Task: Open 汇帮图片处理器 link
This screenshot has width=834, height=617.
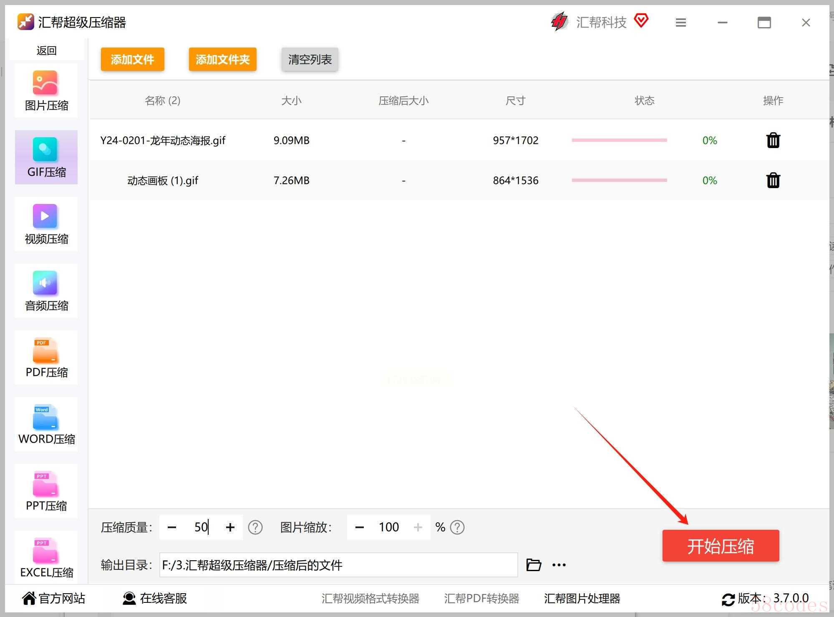Action: (582, 599)
